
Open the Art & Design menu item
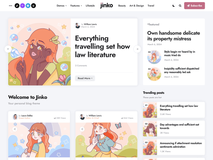click(137, 6)
